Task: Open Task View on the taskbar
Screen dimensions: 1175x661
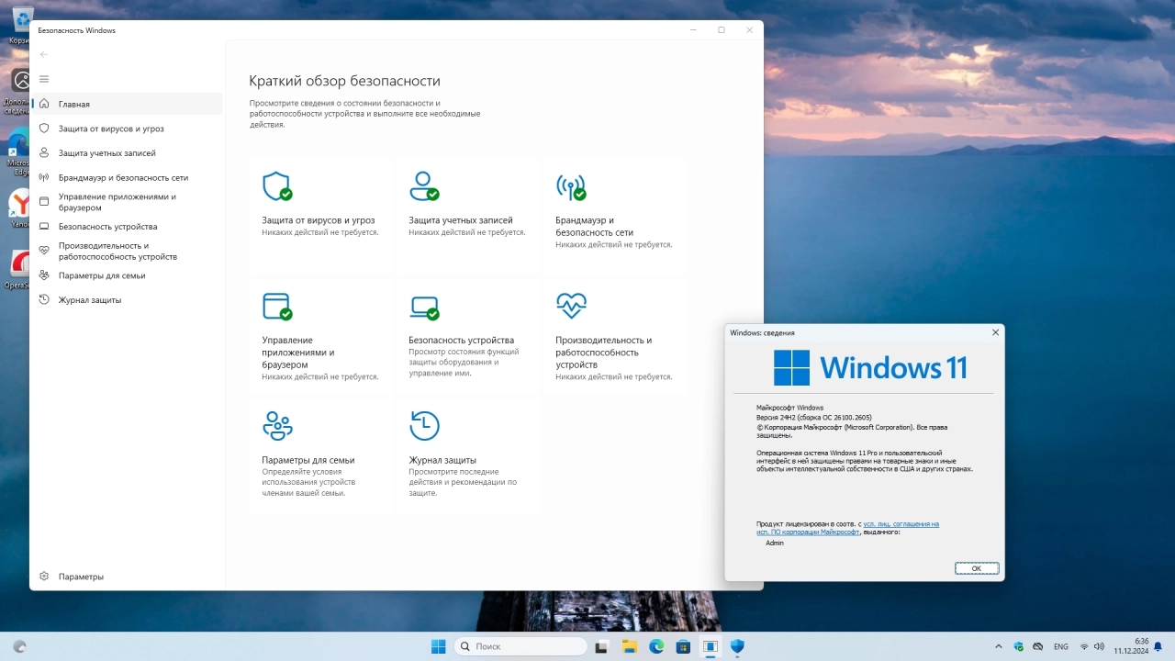Action: pos(601,646)
